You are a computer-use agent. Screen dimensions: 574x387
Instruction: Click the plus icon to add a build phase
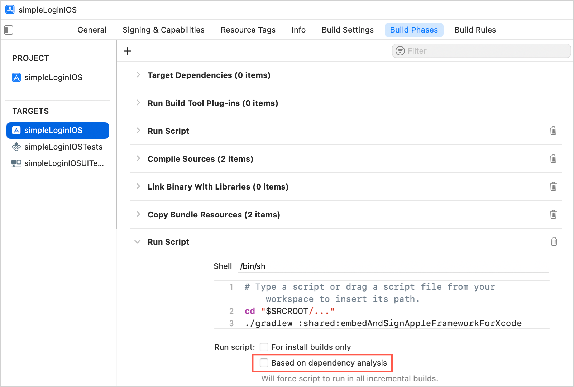(127, 51)
